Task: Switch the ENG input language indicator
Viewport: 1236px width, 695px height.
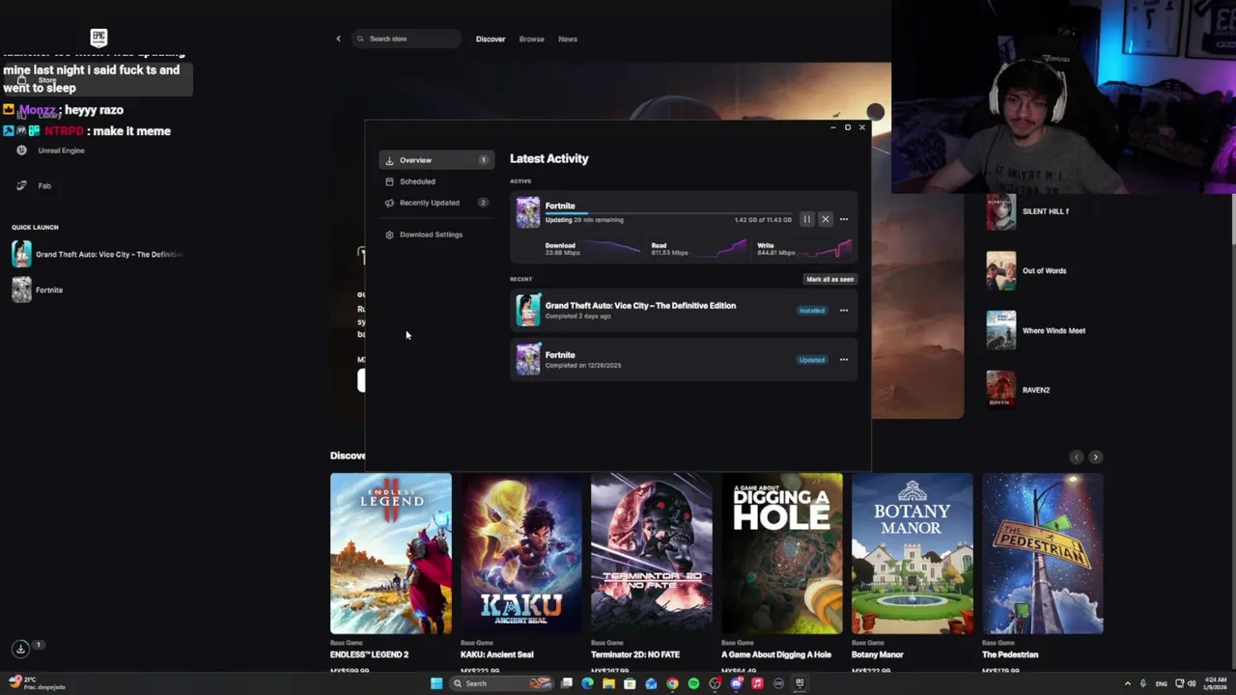Action: coord(1162,683)
